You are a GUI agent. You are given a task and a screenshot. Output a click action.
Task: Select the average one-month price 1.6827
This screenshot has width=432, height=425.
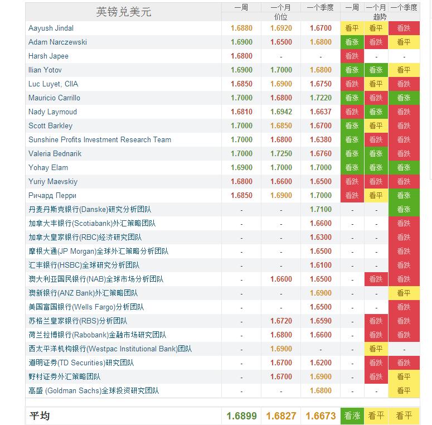[281, 416]
